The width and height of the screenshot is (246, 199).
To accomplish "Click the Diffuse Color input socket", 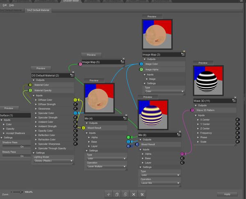I will click(75, 100).
